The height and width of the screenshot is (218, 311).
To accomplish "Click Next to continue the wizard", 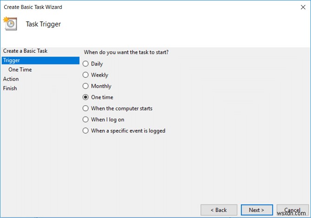I will coord(256,210).
